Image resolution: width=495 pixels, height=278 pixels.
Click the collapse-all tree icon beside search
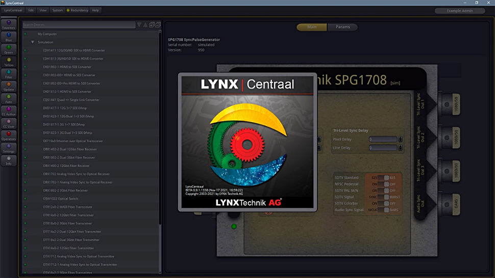coord(158,24)
